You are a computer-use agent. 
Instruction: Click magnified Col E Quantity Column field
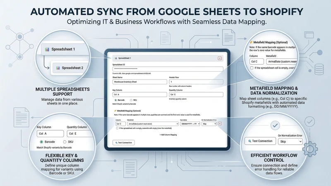tap(80, 134)
